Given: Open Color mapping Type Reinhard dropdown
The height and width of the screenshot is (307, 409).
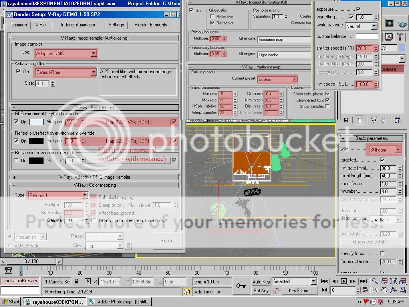Looking at the screenshot, I should [58, 195].
